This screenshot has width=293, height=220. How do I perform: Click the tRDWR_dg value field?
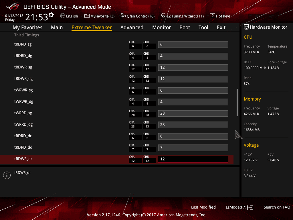point(193,79)
